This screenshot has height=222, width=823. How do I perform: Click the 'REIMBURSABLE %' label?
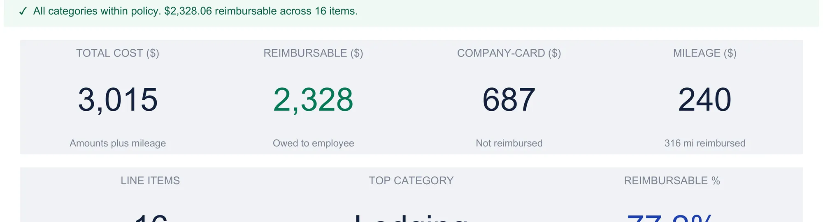[672, 181]
